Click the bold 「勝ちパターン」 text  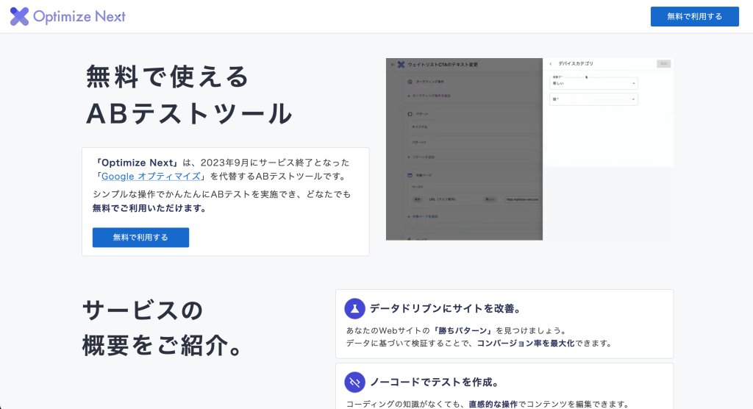click(463, 331)
